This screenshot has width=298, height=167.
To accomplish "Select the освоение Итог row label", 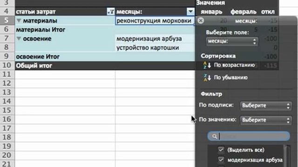I will [38, 57].
